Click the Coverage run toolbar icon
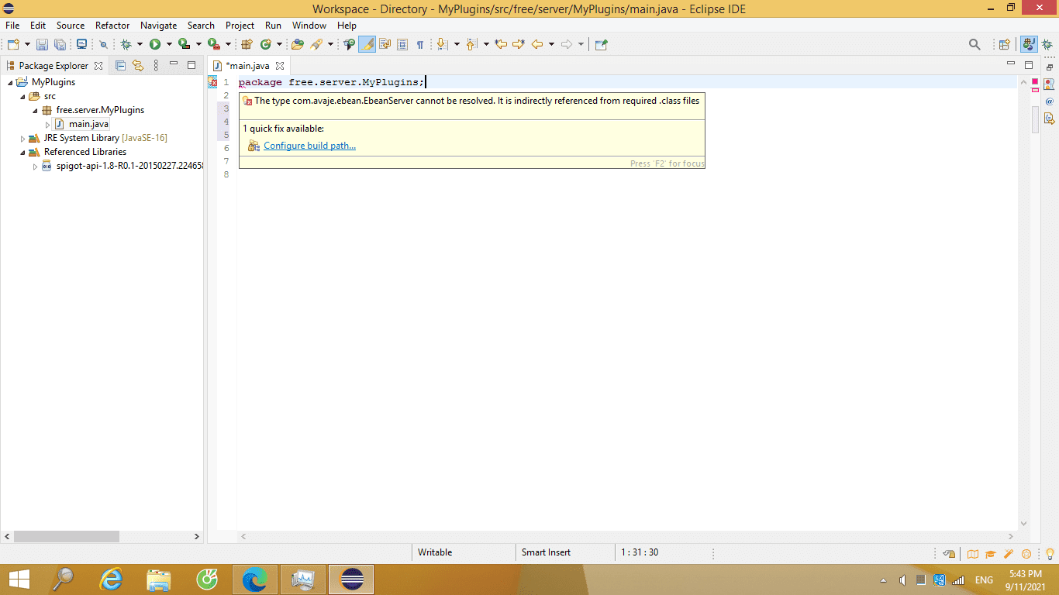The image size is (1059, 595). click(184, 45)
